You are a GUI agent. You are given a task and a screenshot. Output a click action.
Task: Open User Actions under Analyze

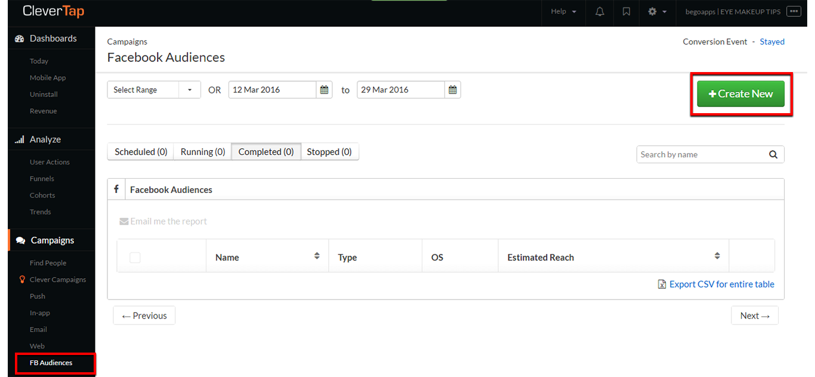(50, 162)
